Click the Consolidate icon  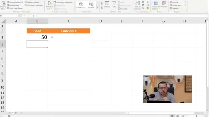(148, 2)
